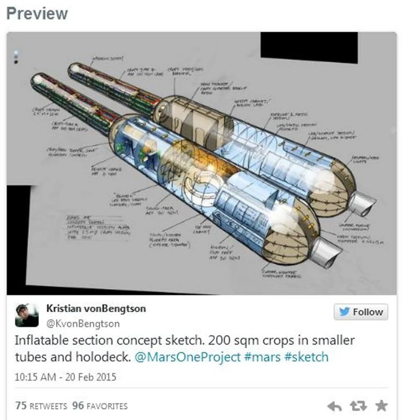
Task: Click the @KvonBengtson handle
Action: pos(83,324)
